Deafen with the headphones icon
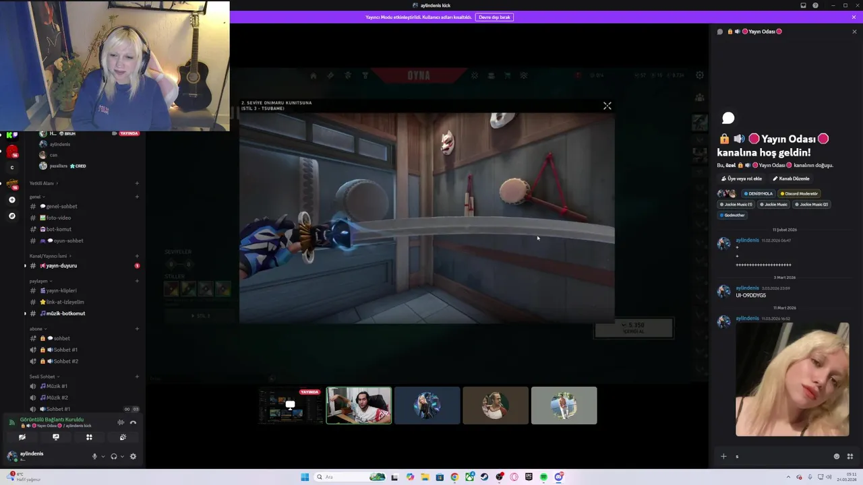This screenshot has width=863, height=485. 113,457
